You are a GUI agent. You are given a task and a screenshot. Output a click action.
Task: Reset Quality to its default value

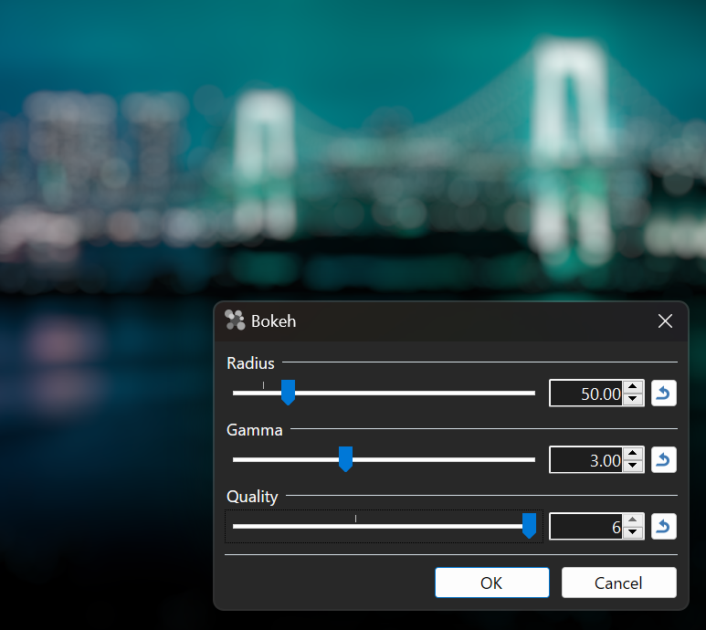pos(663,526)
